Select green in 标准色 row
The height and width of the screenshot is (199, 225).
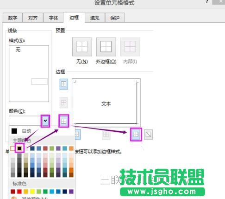tap(45, 192)
